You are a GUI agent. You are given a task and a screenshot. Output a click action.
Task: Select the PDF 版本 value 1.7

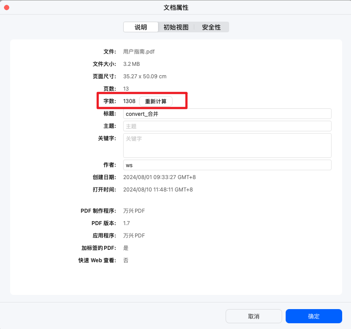126,223
